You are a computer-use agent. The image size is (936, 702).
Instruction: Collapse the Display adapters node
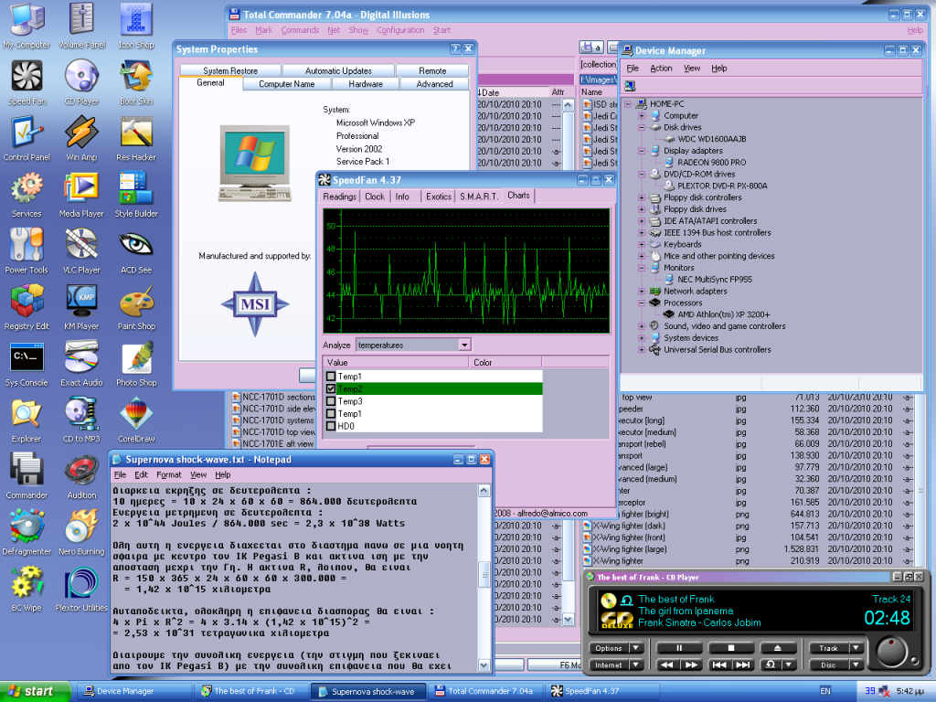(x=642, y=151)
